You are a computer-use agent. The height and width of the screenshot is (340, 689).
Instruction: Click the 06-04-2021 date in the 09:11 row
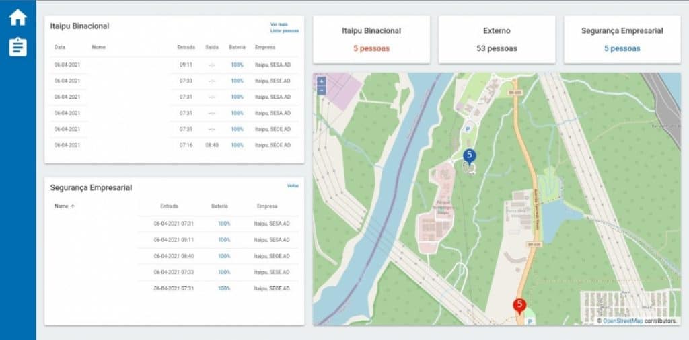point(67,65)
